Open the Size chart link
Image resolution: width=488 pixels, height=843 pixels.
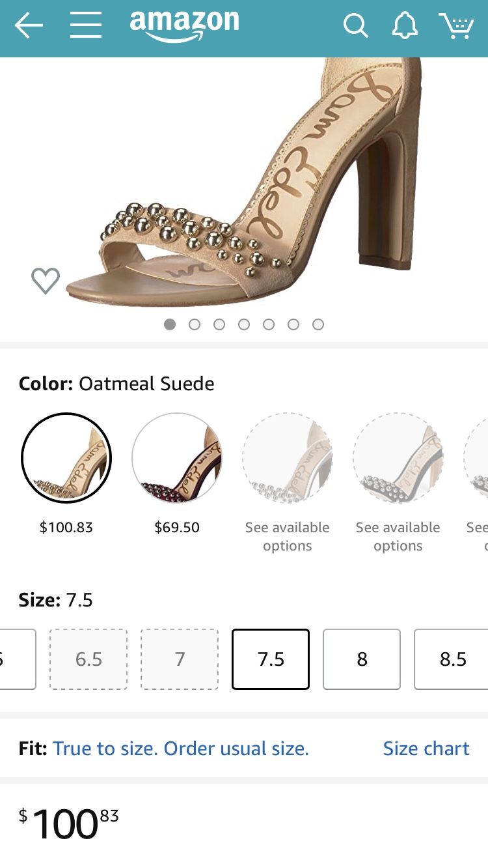point(426,749)
